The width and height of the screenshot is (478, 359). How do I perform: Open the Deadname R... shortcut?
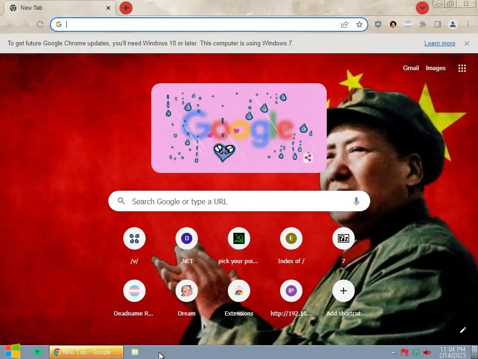pyautogui.click(x=134, y=298)
